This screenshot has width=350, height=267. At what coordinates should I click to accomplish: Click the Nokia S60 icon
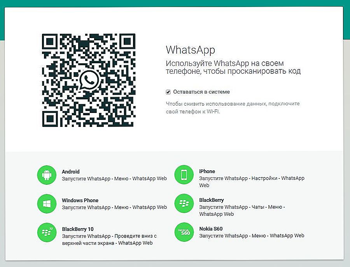(184, 232)
